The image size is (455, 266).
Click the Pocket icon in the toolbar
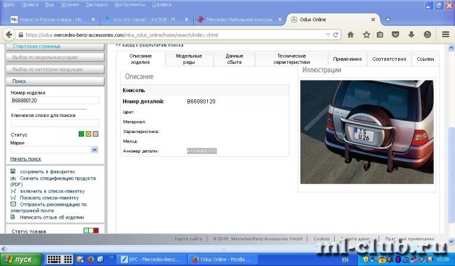click(395, 35)
